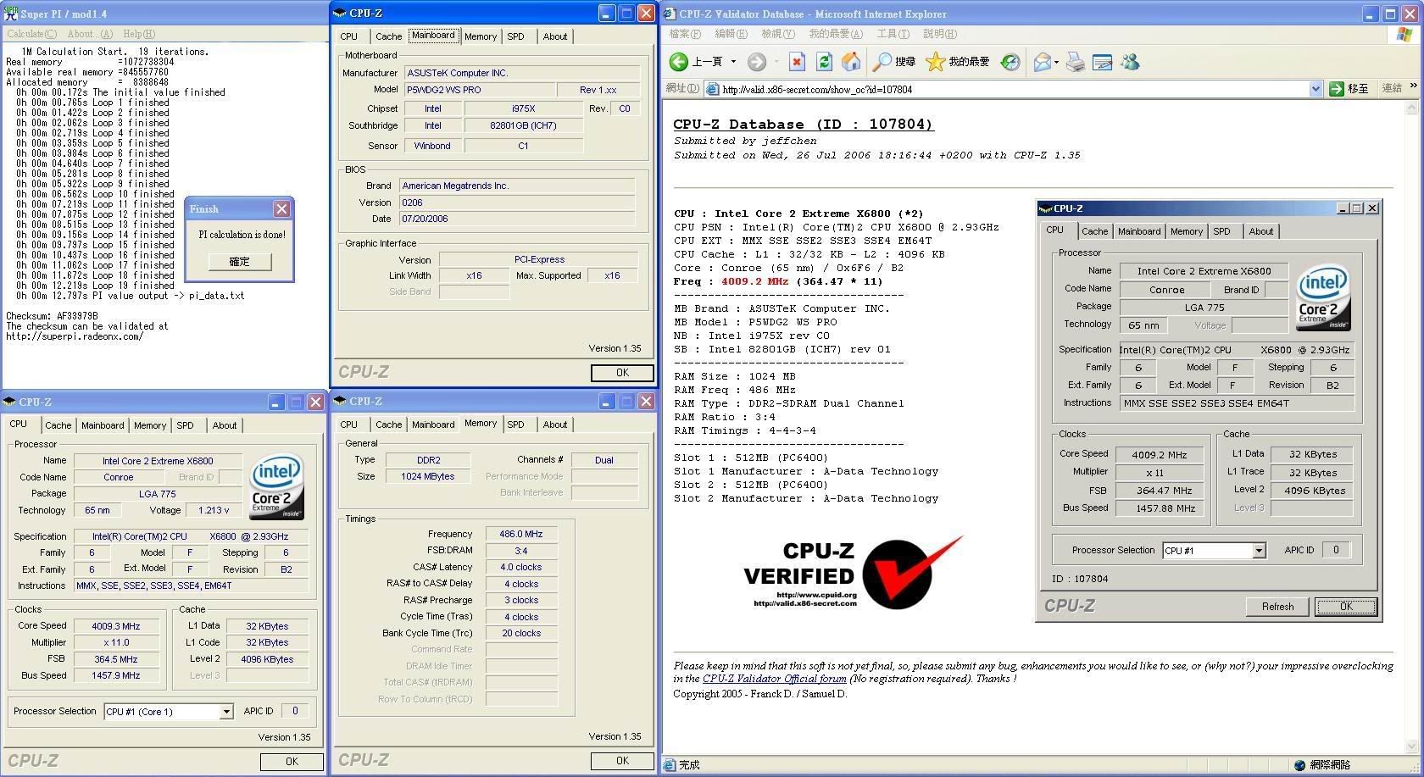Open the Back history dropdown arrow
The width and height of the screenshot is (1424, 777).
tap(733, 62)
